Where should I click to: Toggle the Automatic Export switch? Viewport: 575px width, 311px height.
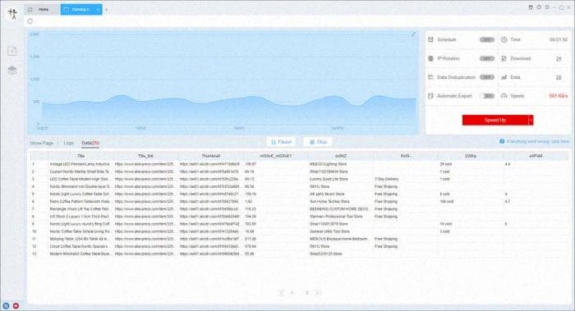pyautogui.click(x=487, y=96)
